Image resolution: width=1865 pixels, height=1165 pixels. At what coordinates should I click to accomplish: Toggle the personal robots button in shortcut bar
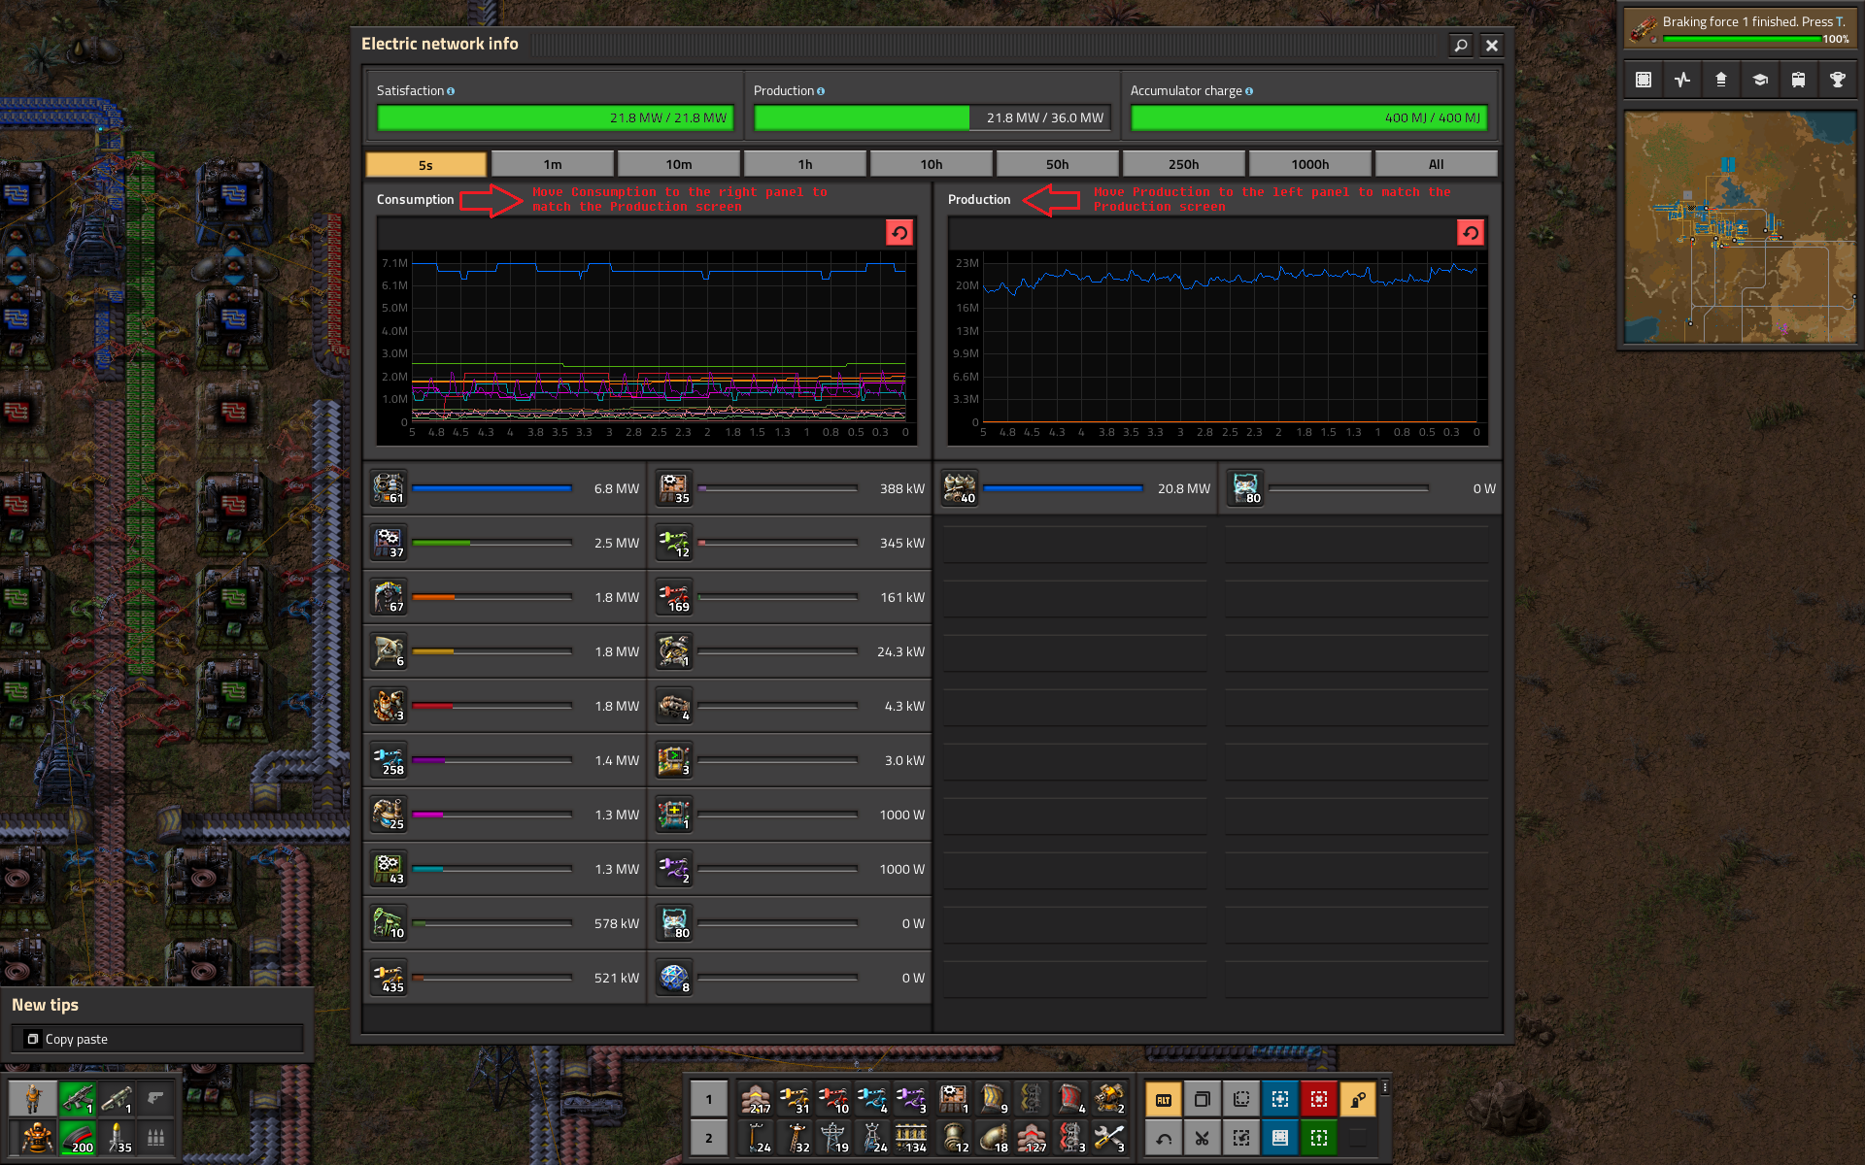1357,1099
